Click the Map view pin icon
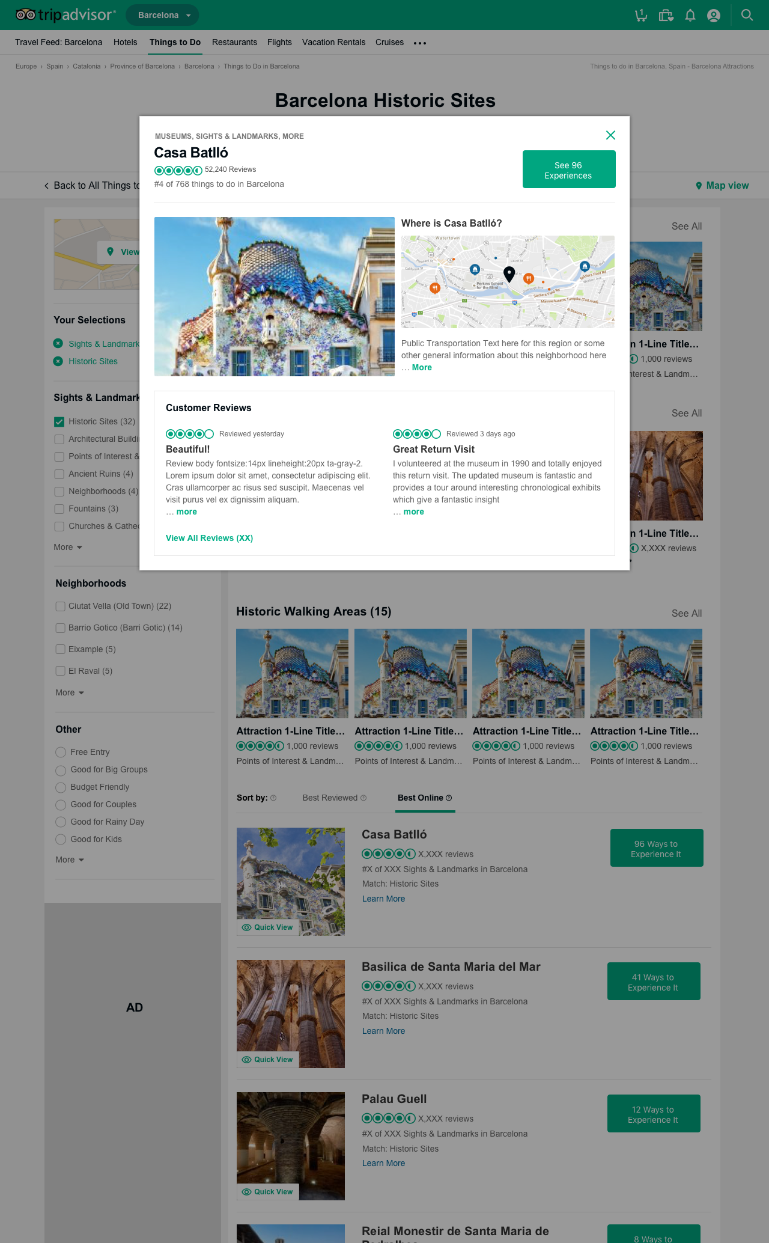The image size is (769, 1243). (699, 186)
